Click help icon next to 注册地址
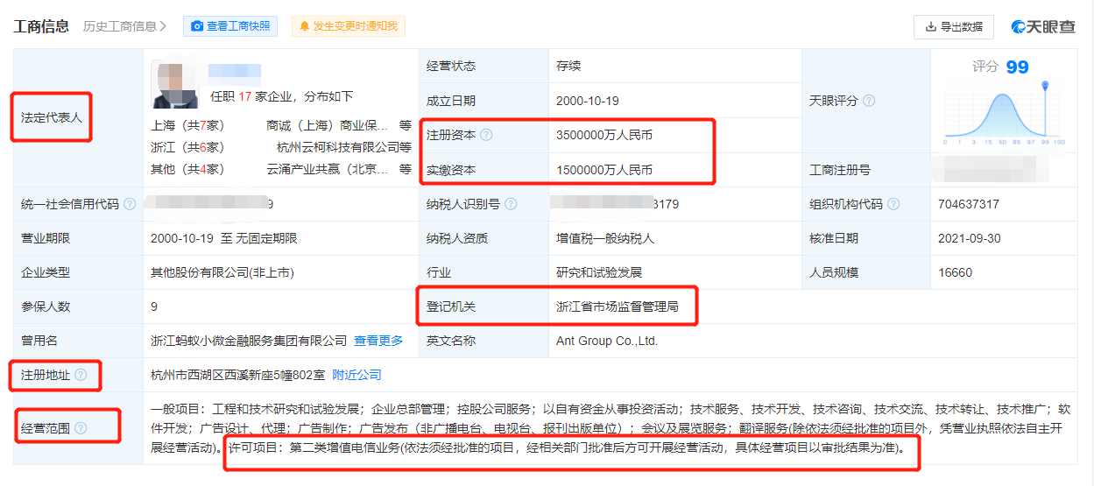This screenshot has height=486, width=1094. [x=81, y=375]
